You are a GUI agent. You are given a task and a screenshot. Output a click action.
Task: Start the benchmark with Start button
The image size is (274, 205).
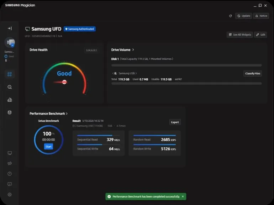pyautogui.click(x=48, y=146)
